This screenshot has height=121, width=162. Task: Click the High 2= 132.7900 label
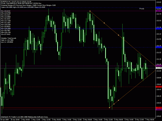(x=7, y=40)
